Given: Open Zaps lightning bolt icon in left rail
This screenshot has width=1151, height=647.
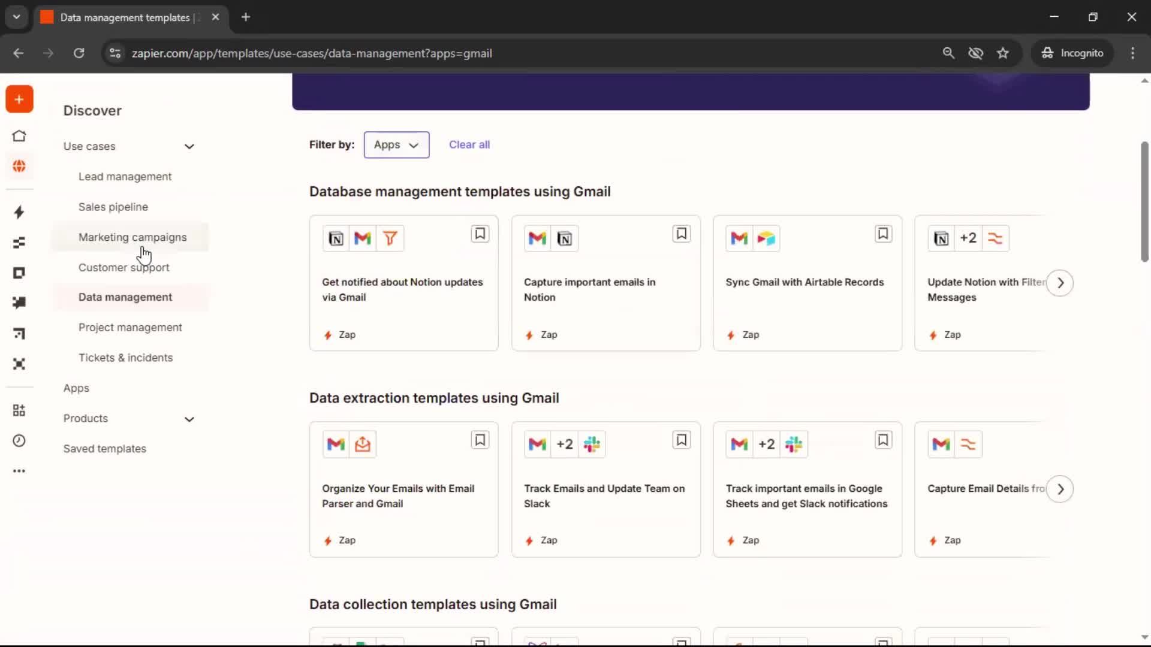Looking at the screenshot, I should [19, 212].
